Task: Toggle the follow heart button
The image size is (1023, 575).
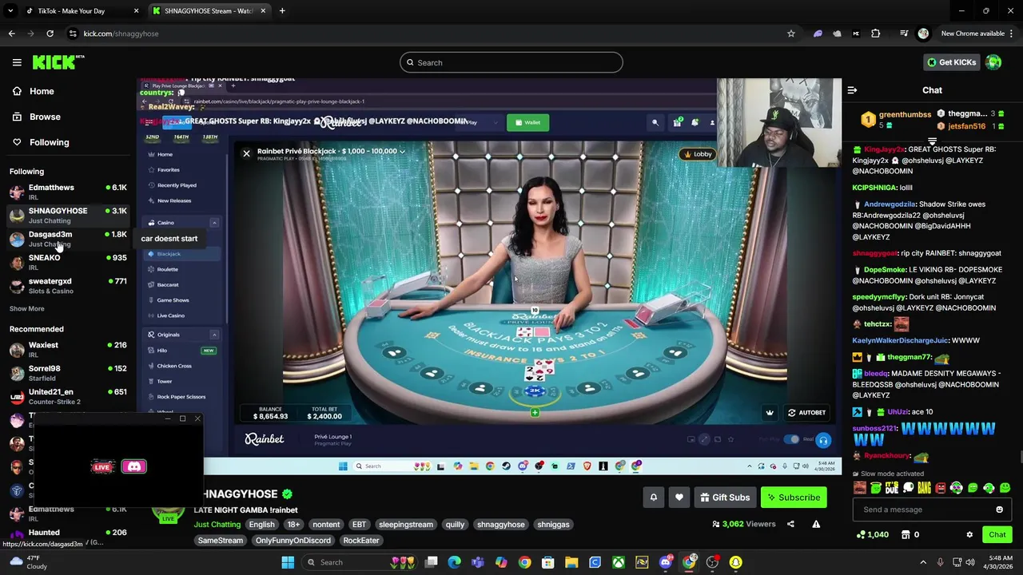Action: click(x=679, y=498)
